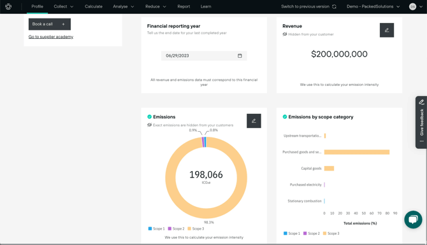The width and height of the screenshot is (427, 245).
Task: Follow the Go to supplier academy link
Action: coord(51,37)
